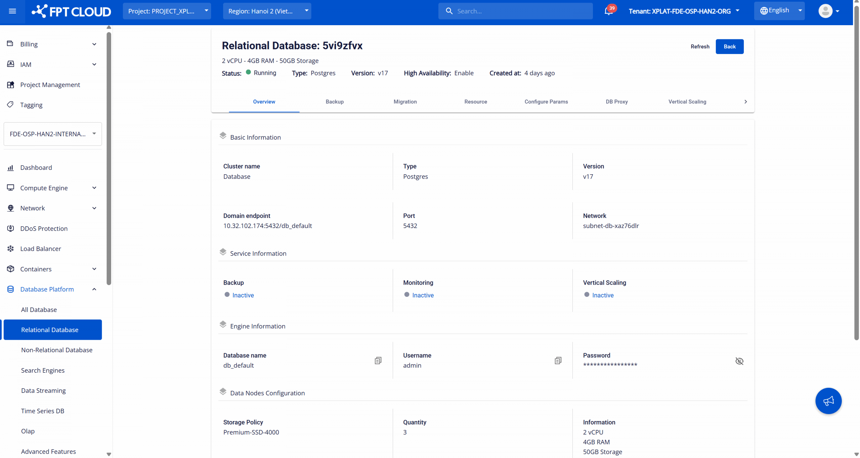Image resolution: width=860 pixels, height=458 pixels.
Task: Open the English language dropdown
Action: pyautogui.click(x=779, y=11)
